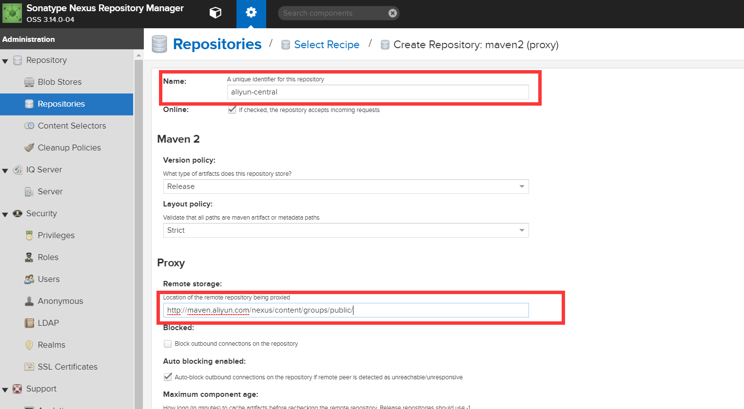Image resolution: width=744 pixels, height=409 pixels.
Task: Click the sidebar scrollbar up arrow
Action: pyautogui.click(x=138, y=55)
